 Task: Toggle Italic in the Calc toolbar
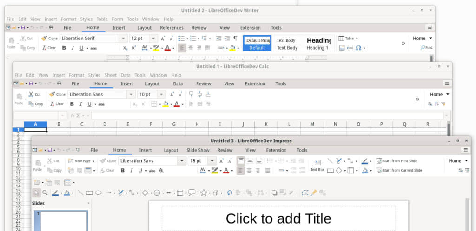click(81, 104)
